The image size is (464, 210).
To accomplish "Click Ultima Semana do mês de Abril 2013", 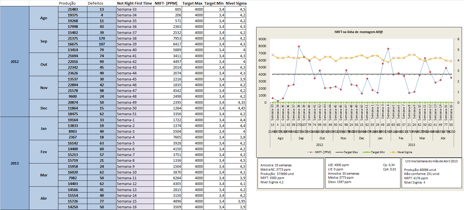I will click(432, 161).
